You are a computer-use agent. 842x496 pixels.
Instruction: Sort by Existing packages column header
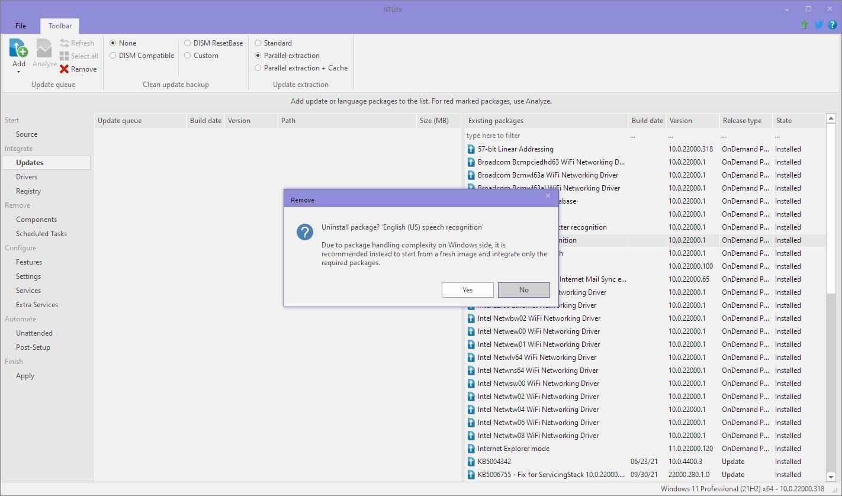coord(547,121)
